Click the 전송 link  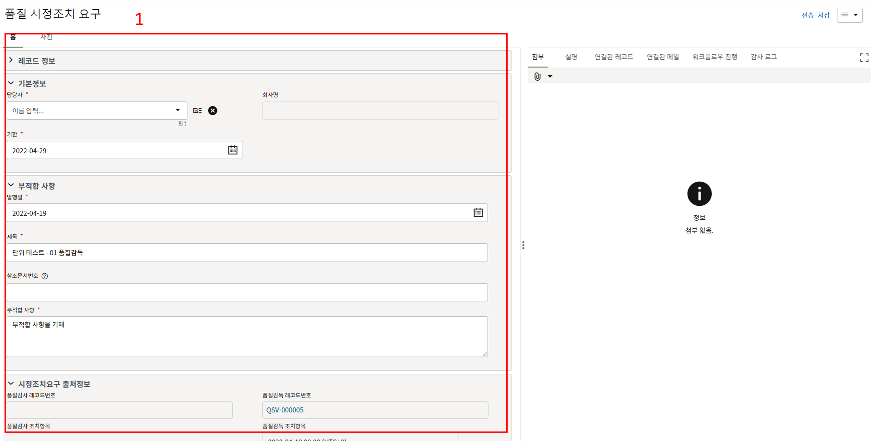tap(807, 15)
